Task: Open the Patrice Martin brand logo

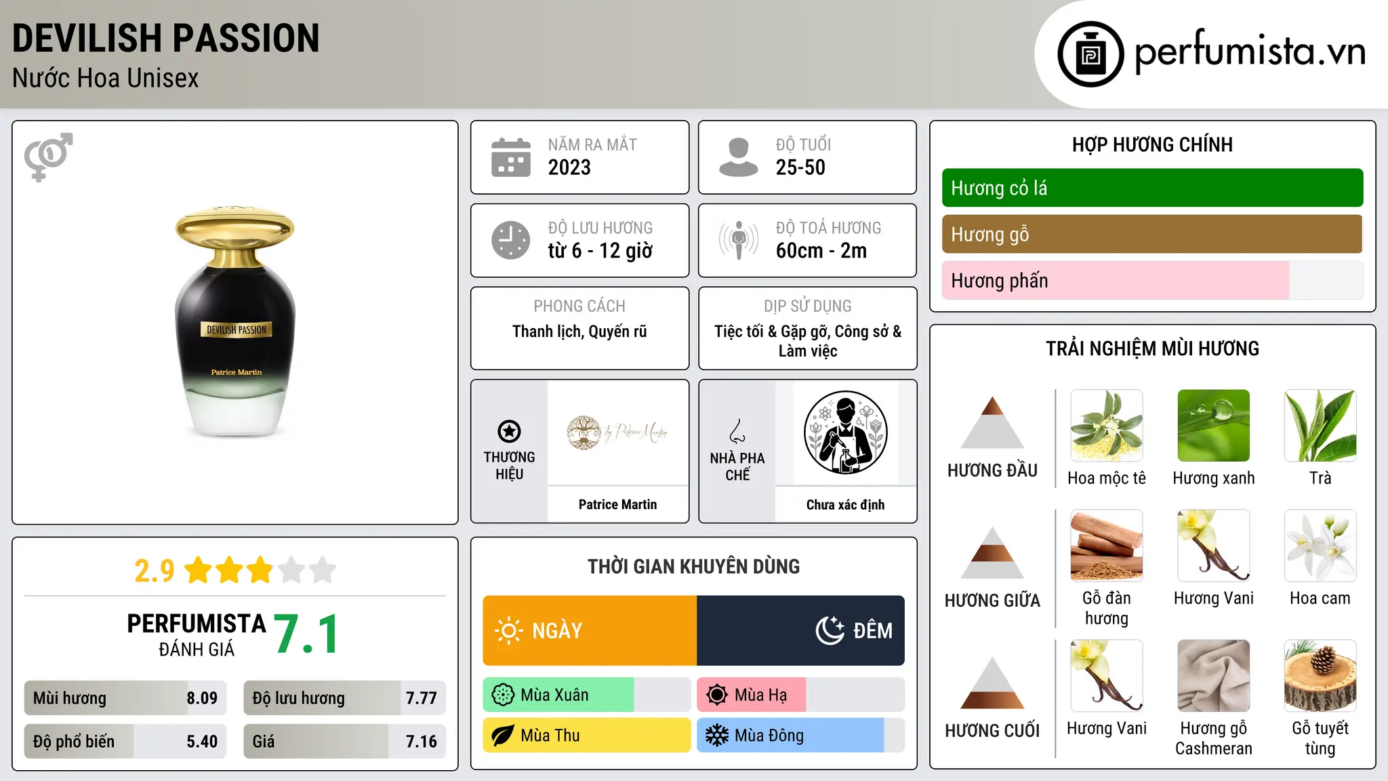Action: tap(617, 432)
